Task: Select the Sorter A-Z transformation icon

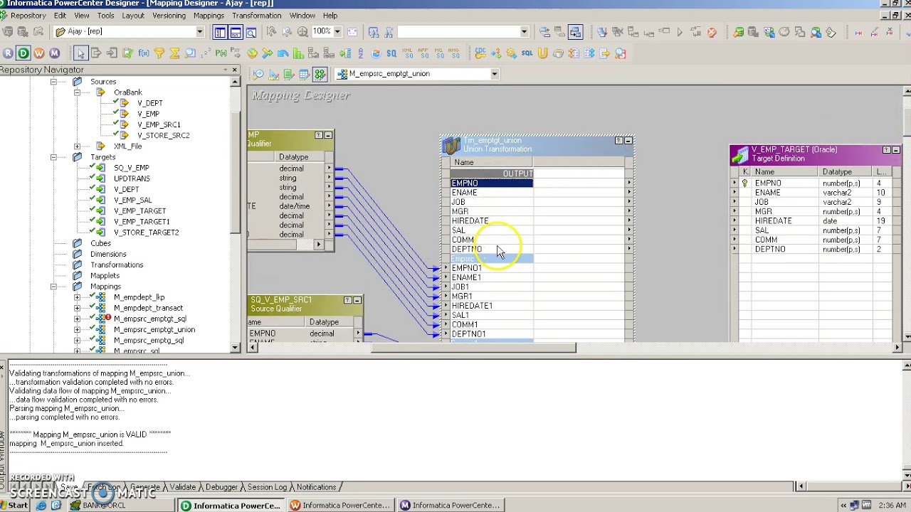Action: pos(361,53)
